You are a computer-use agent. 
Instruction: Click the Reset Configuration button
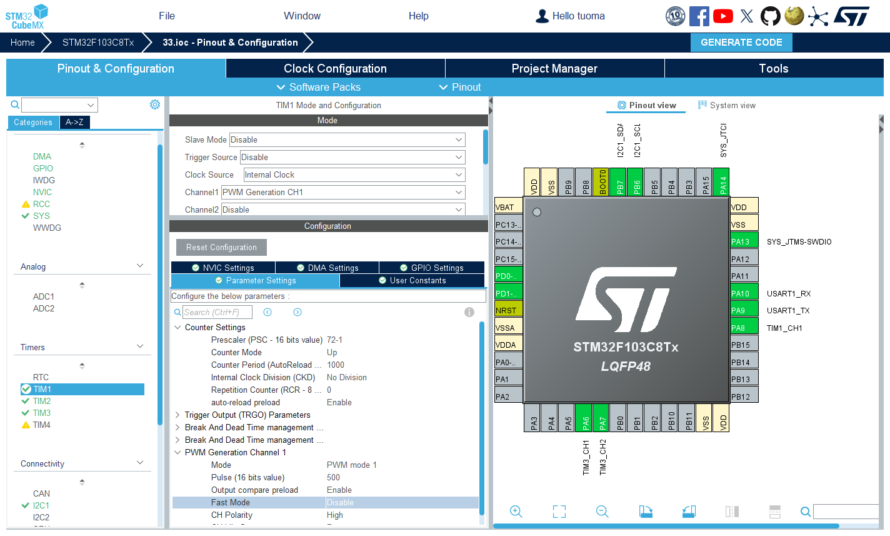coord(221,247)
